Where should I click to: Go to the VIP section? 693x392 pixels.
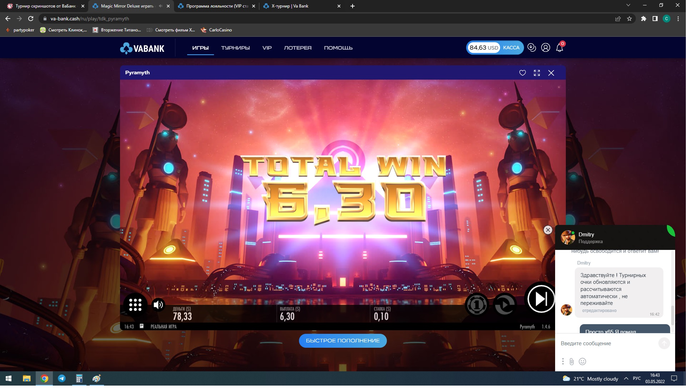267,48
